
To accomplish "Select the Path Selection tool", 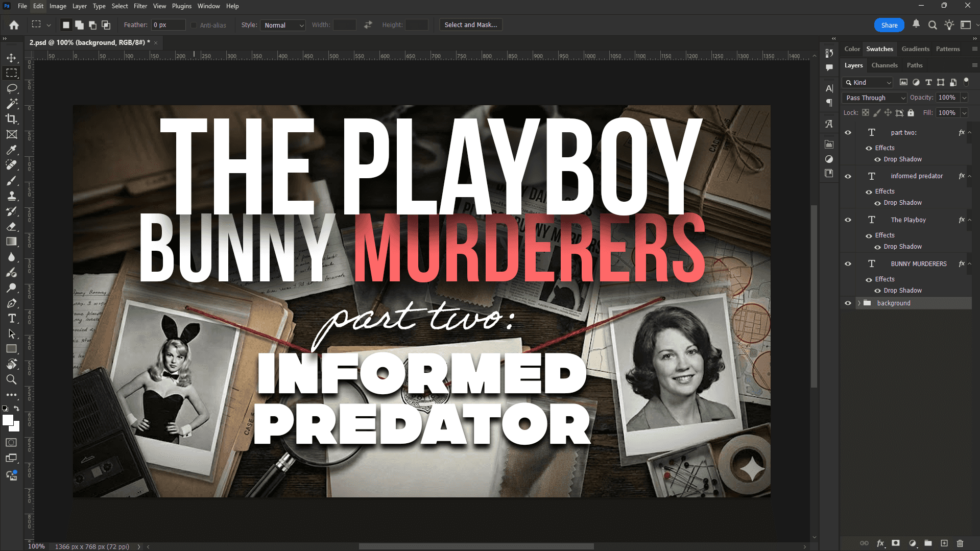I will (x=11, y=333).
